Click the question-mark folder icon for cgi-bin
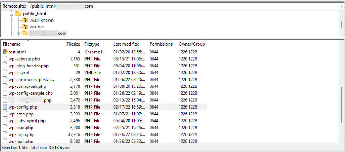The image size is (345, 152). (25, 27)
